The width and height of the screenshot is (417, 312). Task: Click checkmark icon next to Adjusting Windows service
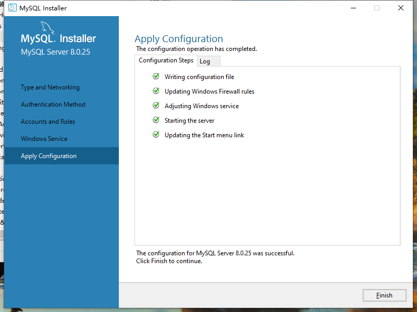(x=156, y=106)
